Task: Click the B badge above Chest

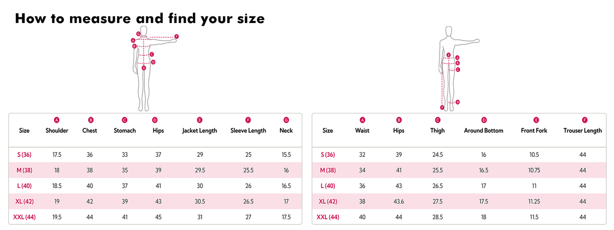Action: pyautogui.click(x=91, y=120)
